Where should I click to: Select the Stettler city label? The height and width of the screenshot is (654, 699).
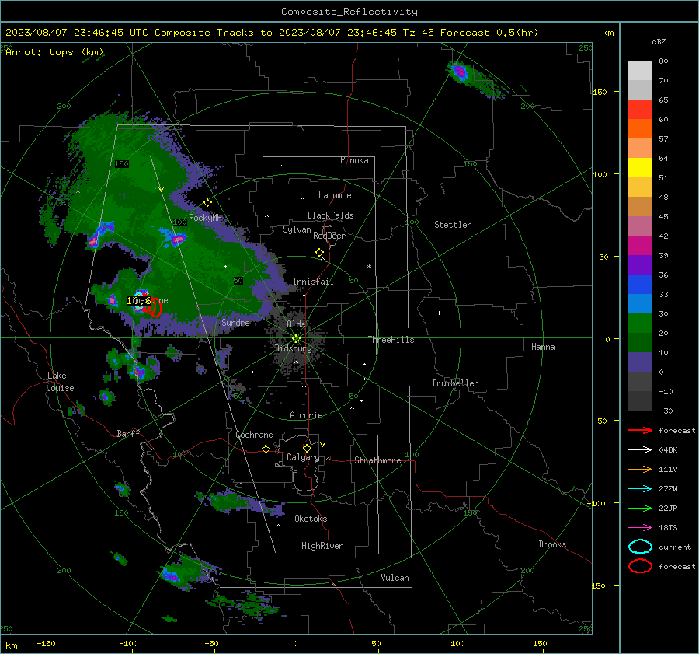[x=453, y=225]
